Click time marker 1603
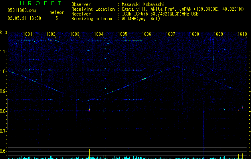The height and width of the screenshot is (159, 251). (x=75, y=34)
